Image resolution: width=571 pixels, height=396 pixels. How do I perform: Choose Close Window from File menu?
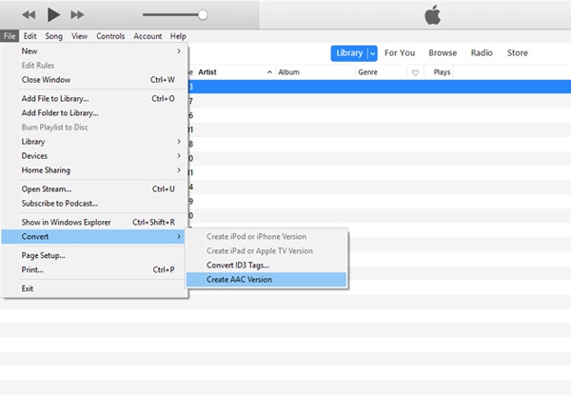point(94,79)
